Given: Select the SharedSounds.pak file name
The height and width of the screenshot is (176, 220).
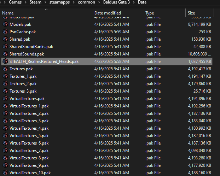Looking at the screenshot, I should 27,54.
